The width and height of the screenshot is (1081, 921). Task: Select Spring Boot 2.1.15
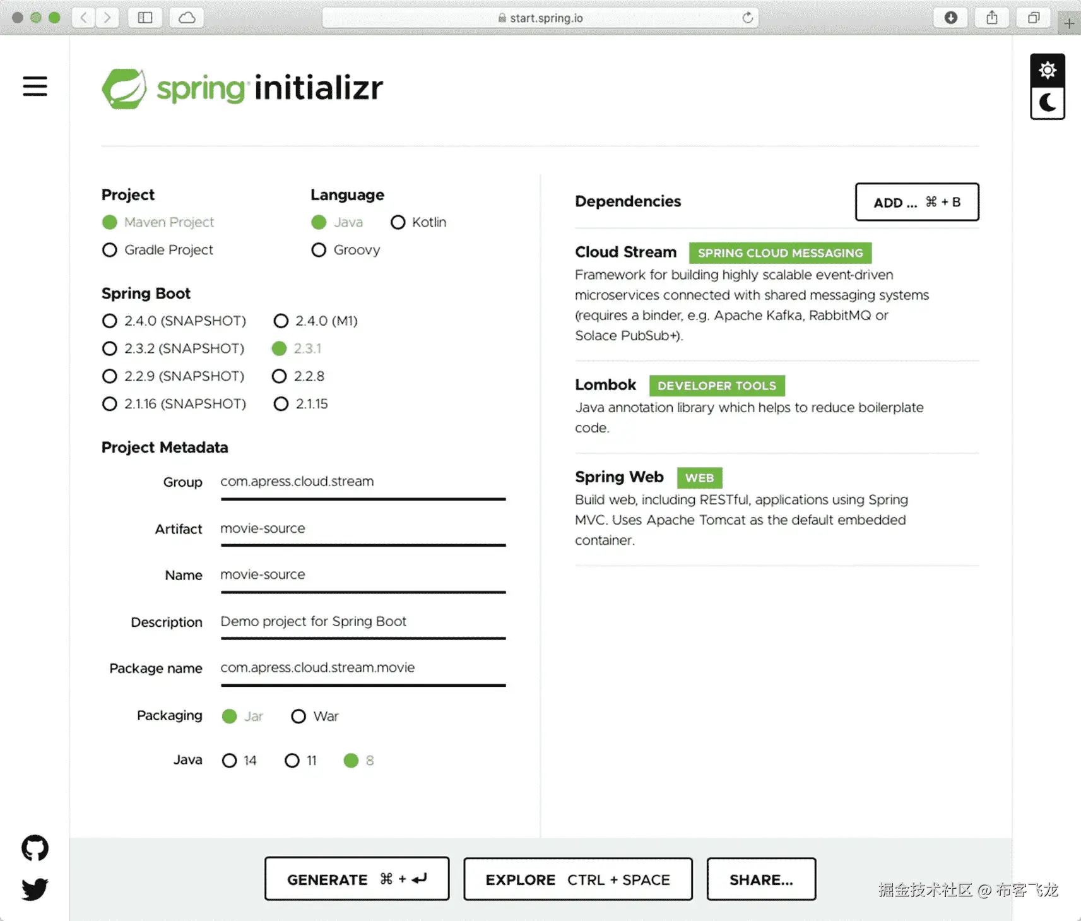tap(300, 404)
